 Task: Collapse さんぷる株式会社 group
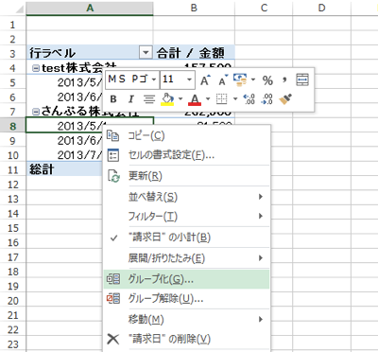point(36,112)
